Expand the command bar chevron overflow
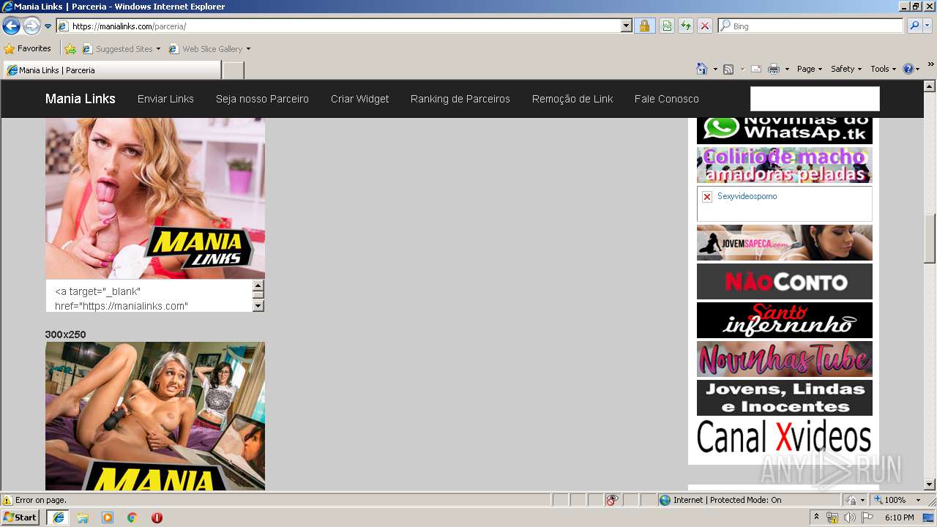This screenshot has height=527, width=937. [930, 64]
